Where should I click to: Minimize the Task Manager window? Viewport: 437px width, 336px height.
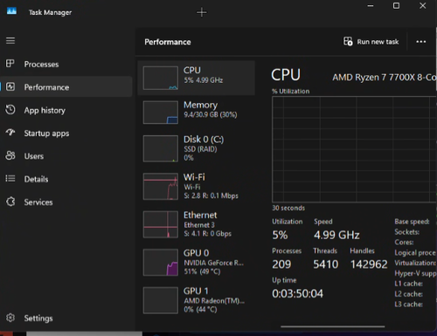(x=371, y=5)
